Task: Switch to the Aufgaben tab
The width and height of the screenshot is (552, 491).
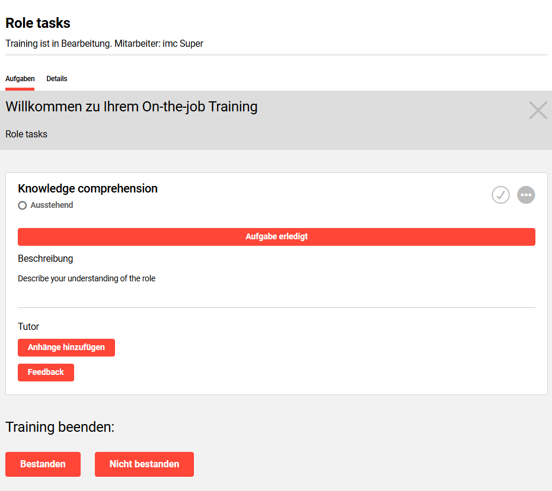Action: point(20,79)
